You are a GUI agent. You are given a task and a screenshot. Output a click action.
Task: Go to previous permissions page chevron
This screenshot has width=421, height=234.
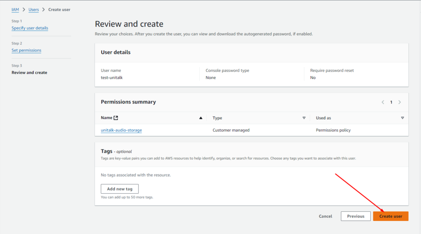pyautogui.click(x=383, y=102)
